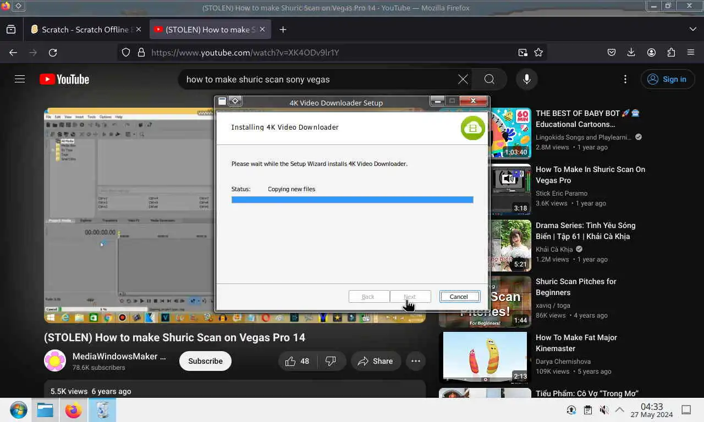The width and height of the screenshot is (704, 422).
Task: Open Firefox account icon
Action: [651, 53]
